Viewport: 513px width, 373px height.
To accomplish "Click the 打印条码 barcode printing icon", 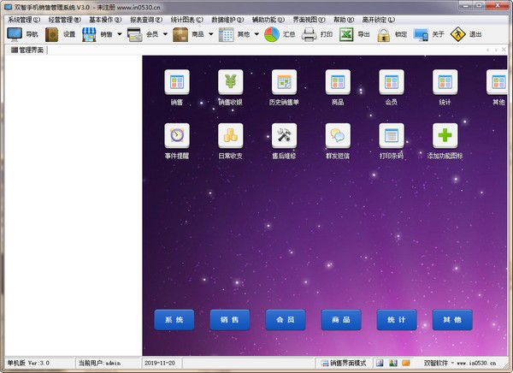I will pyautogui.click(x=391, y=136).
